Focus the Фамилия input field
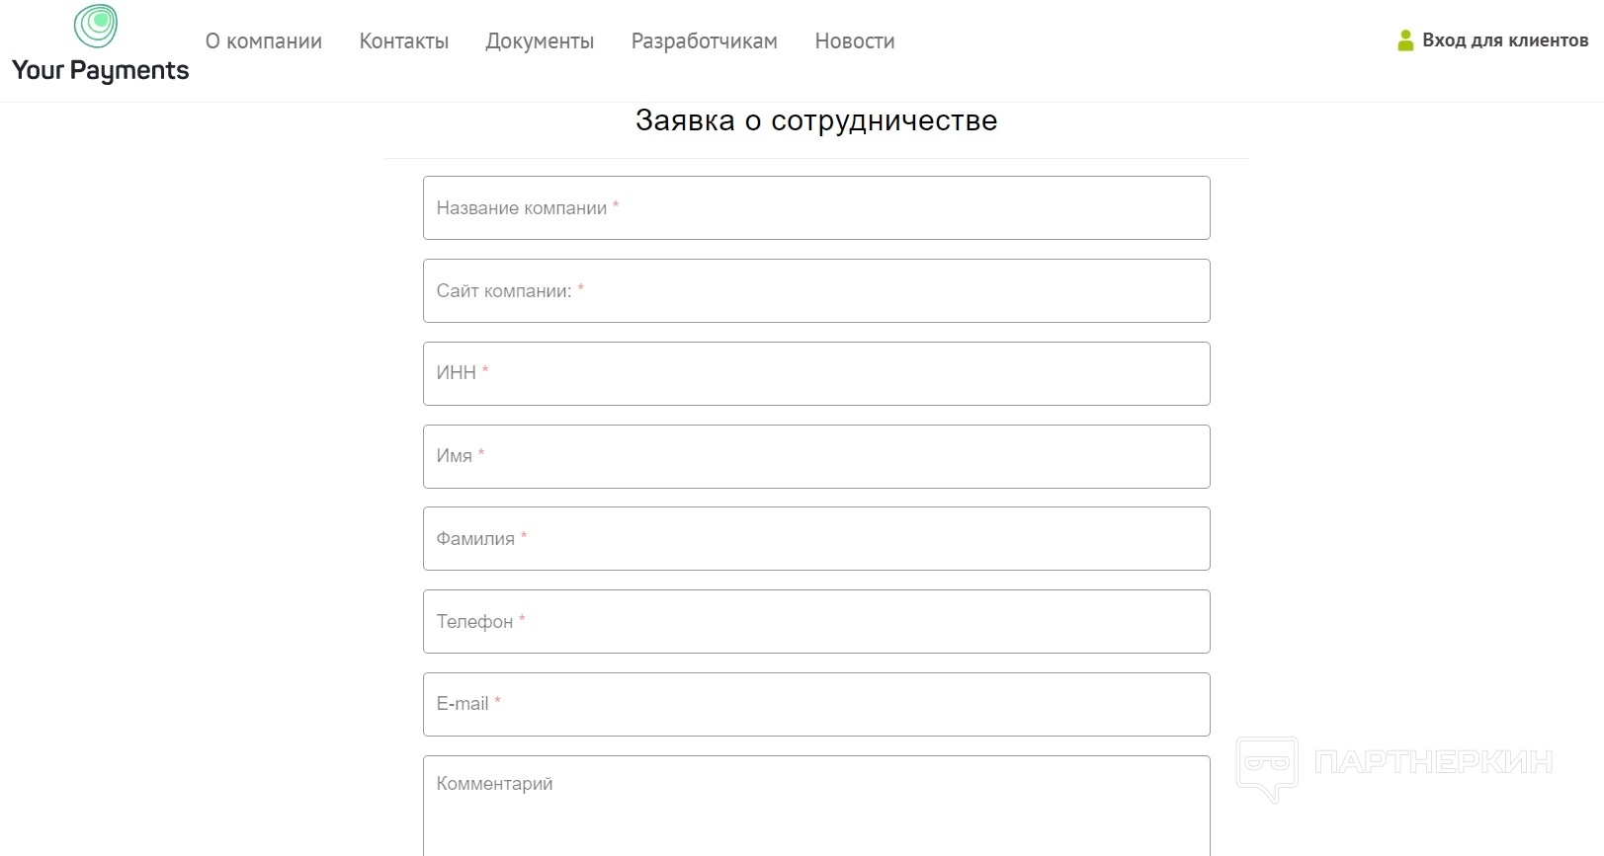This screenshot has width=1604, height=856. coord(816,539)
